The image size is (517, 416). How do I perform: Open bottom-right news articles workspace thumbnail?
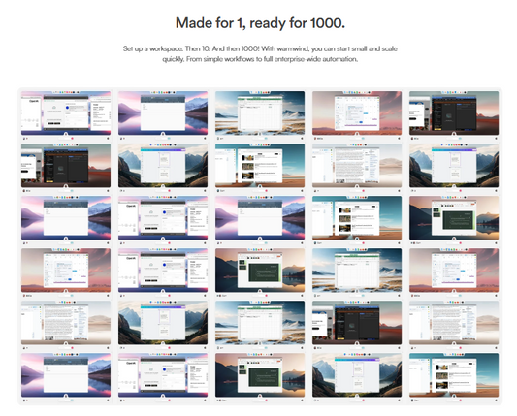point(454,375)
